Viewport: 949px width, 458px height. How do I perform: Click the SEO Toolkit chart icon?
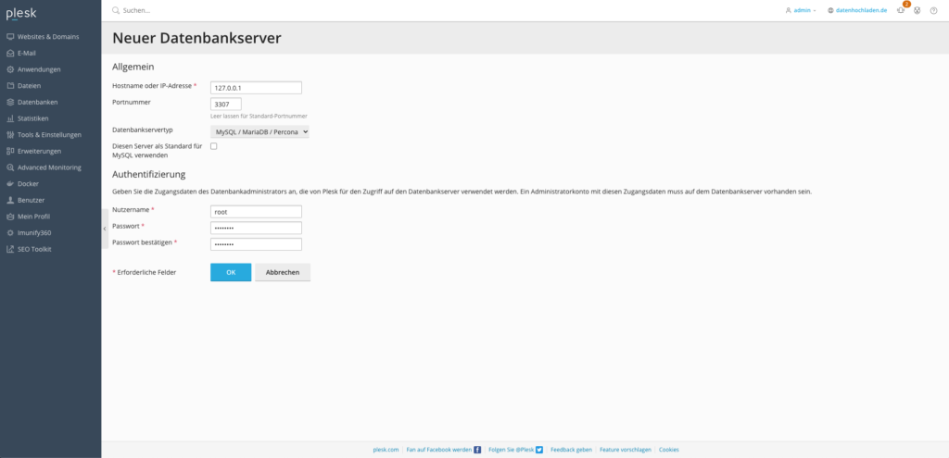click(10, 249)
